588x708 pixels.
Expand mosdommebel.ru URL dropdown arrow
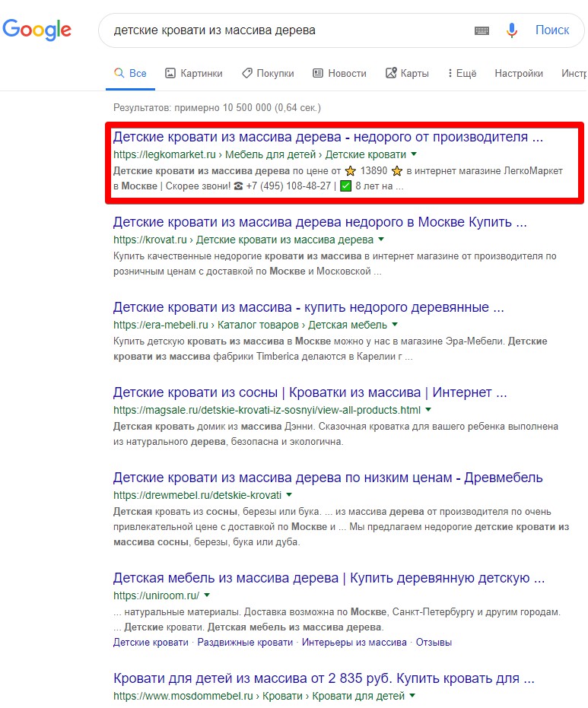coord(412,695)
